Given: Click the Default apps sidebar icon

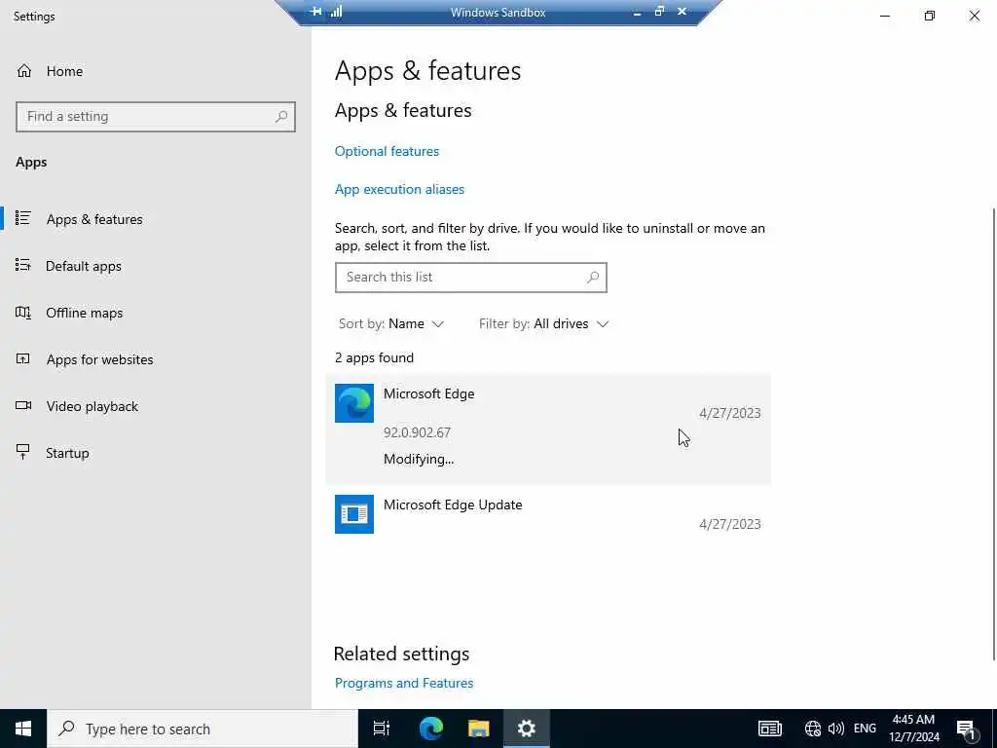Looking at the screenshot, I should [23, 265].
